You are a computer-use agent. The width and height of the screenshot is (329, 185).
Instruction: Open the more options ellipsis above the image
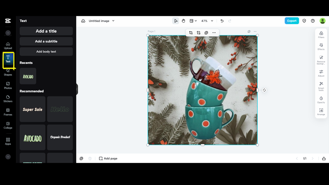[x=214, y=33]
